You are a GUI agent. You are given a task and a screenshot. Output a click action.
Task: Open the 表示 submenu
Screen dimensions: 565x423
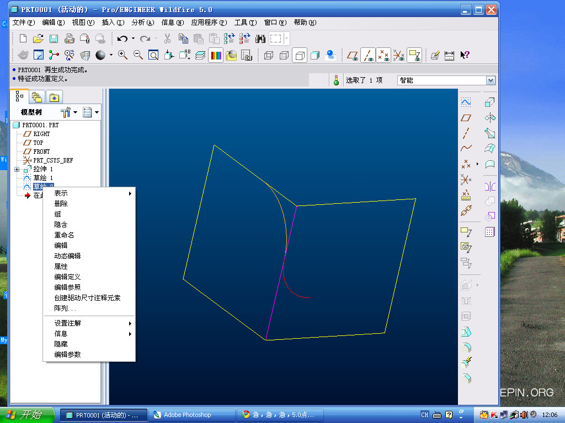tap(89, 193)
